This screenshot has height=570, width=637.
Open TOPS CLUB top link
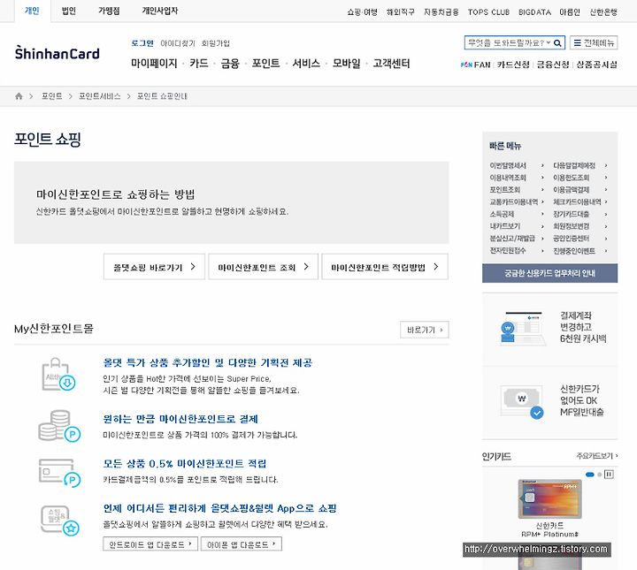tap(488, 12)
